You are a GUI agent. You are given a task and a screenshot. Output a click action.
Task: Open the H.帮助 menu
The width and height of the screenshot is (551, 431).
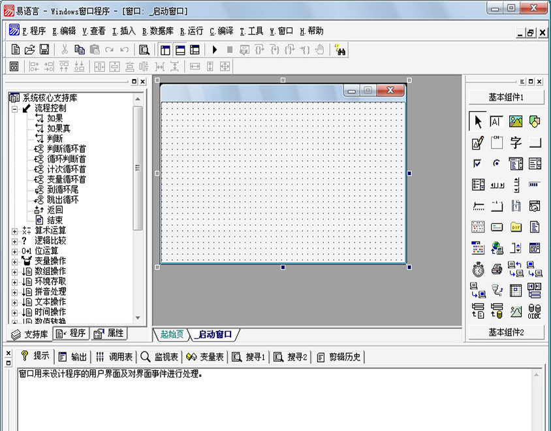click(x=311, y=31)
